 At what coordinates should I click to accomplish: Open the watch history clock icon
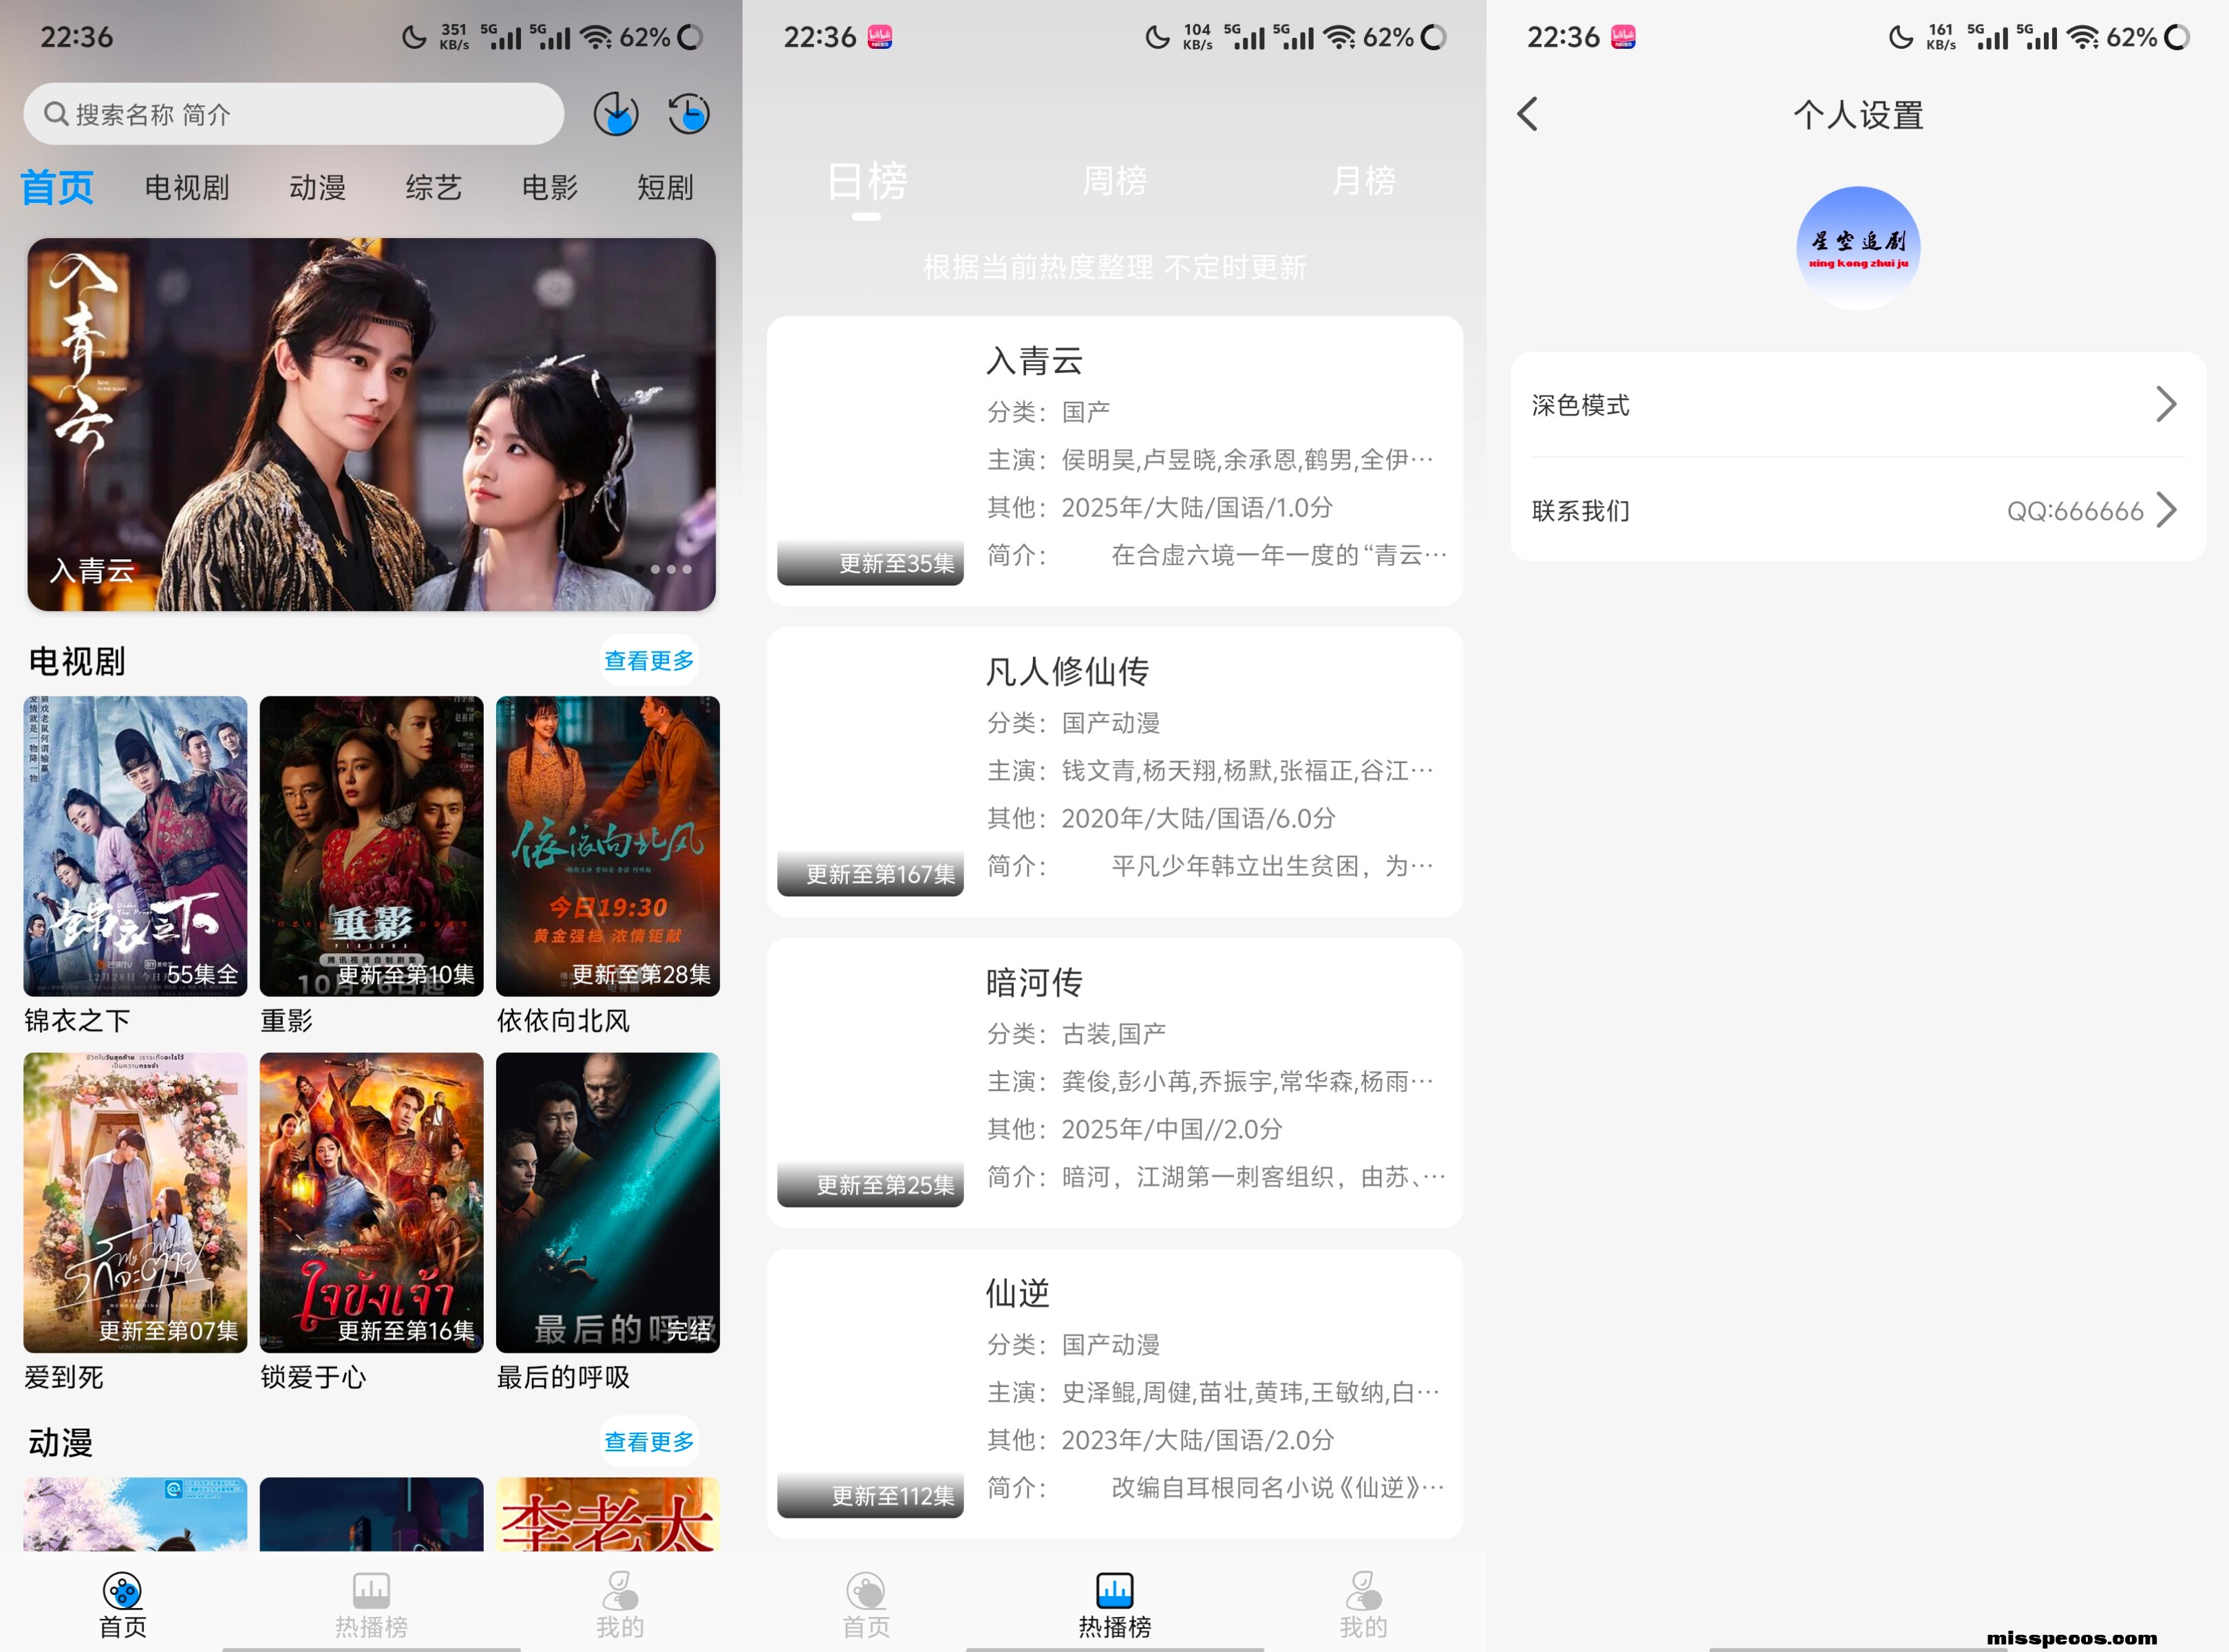click(x=689, y=114)
